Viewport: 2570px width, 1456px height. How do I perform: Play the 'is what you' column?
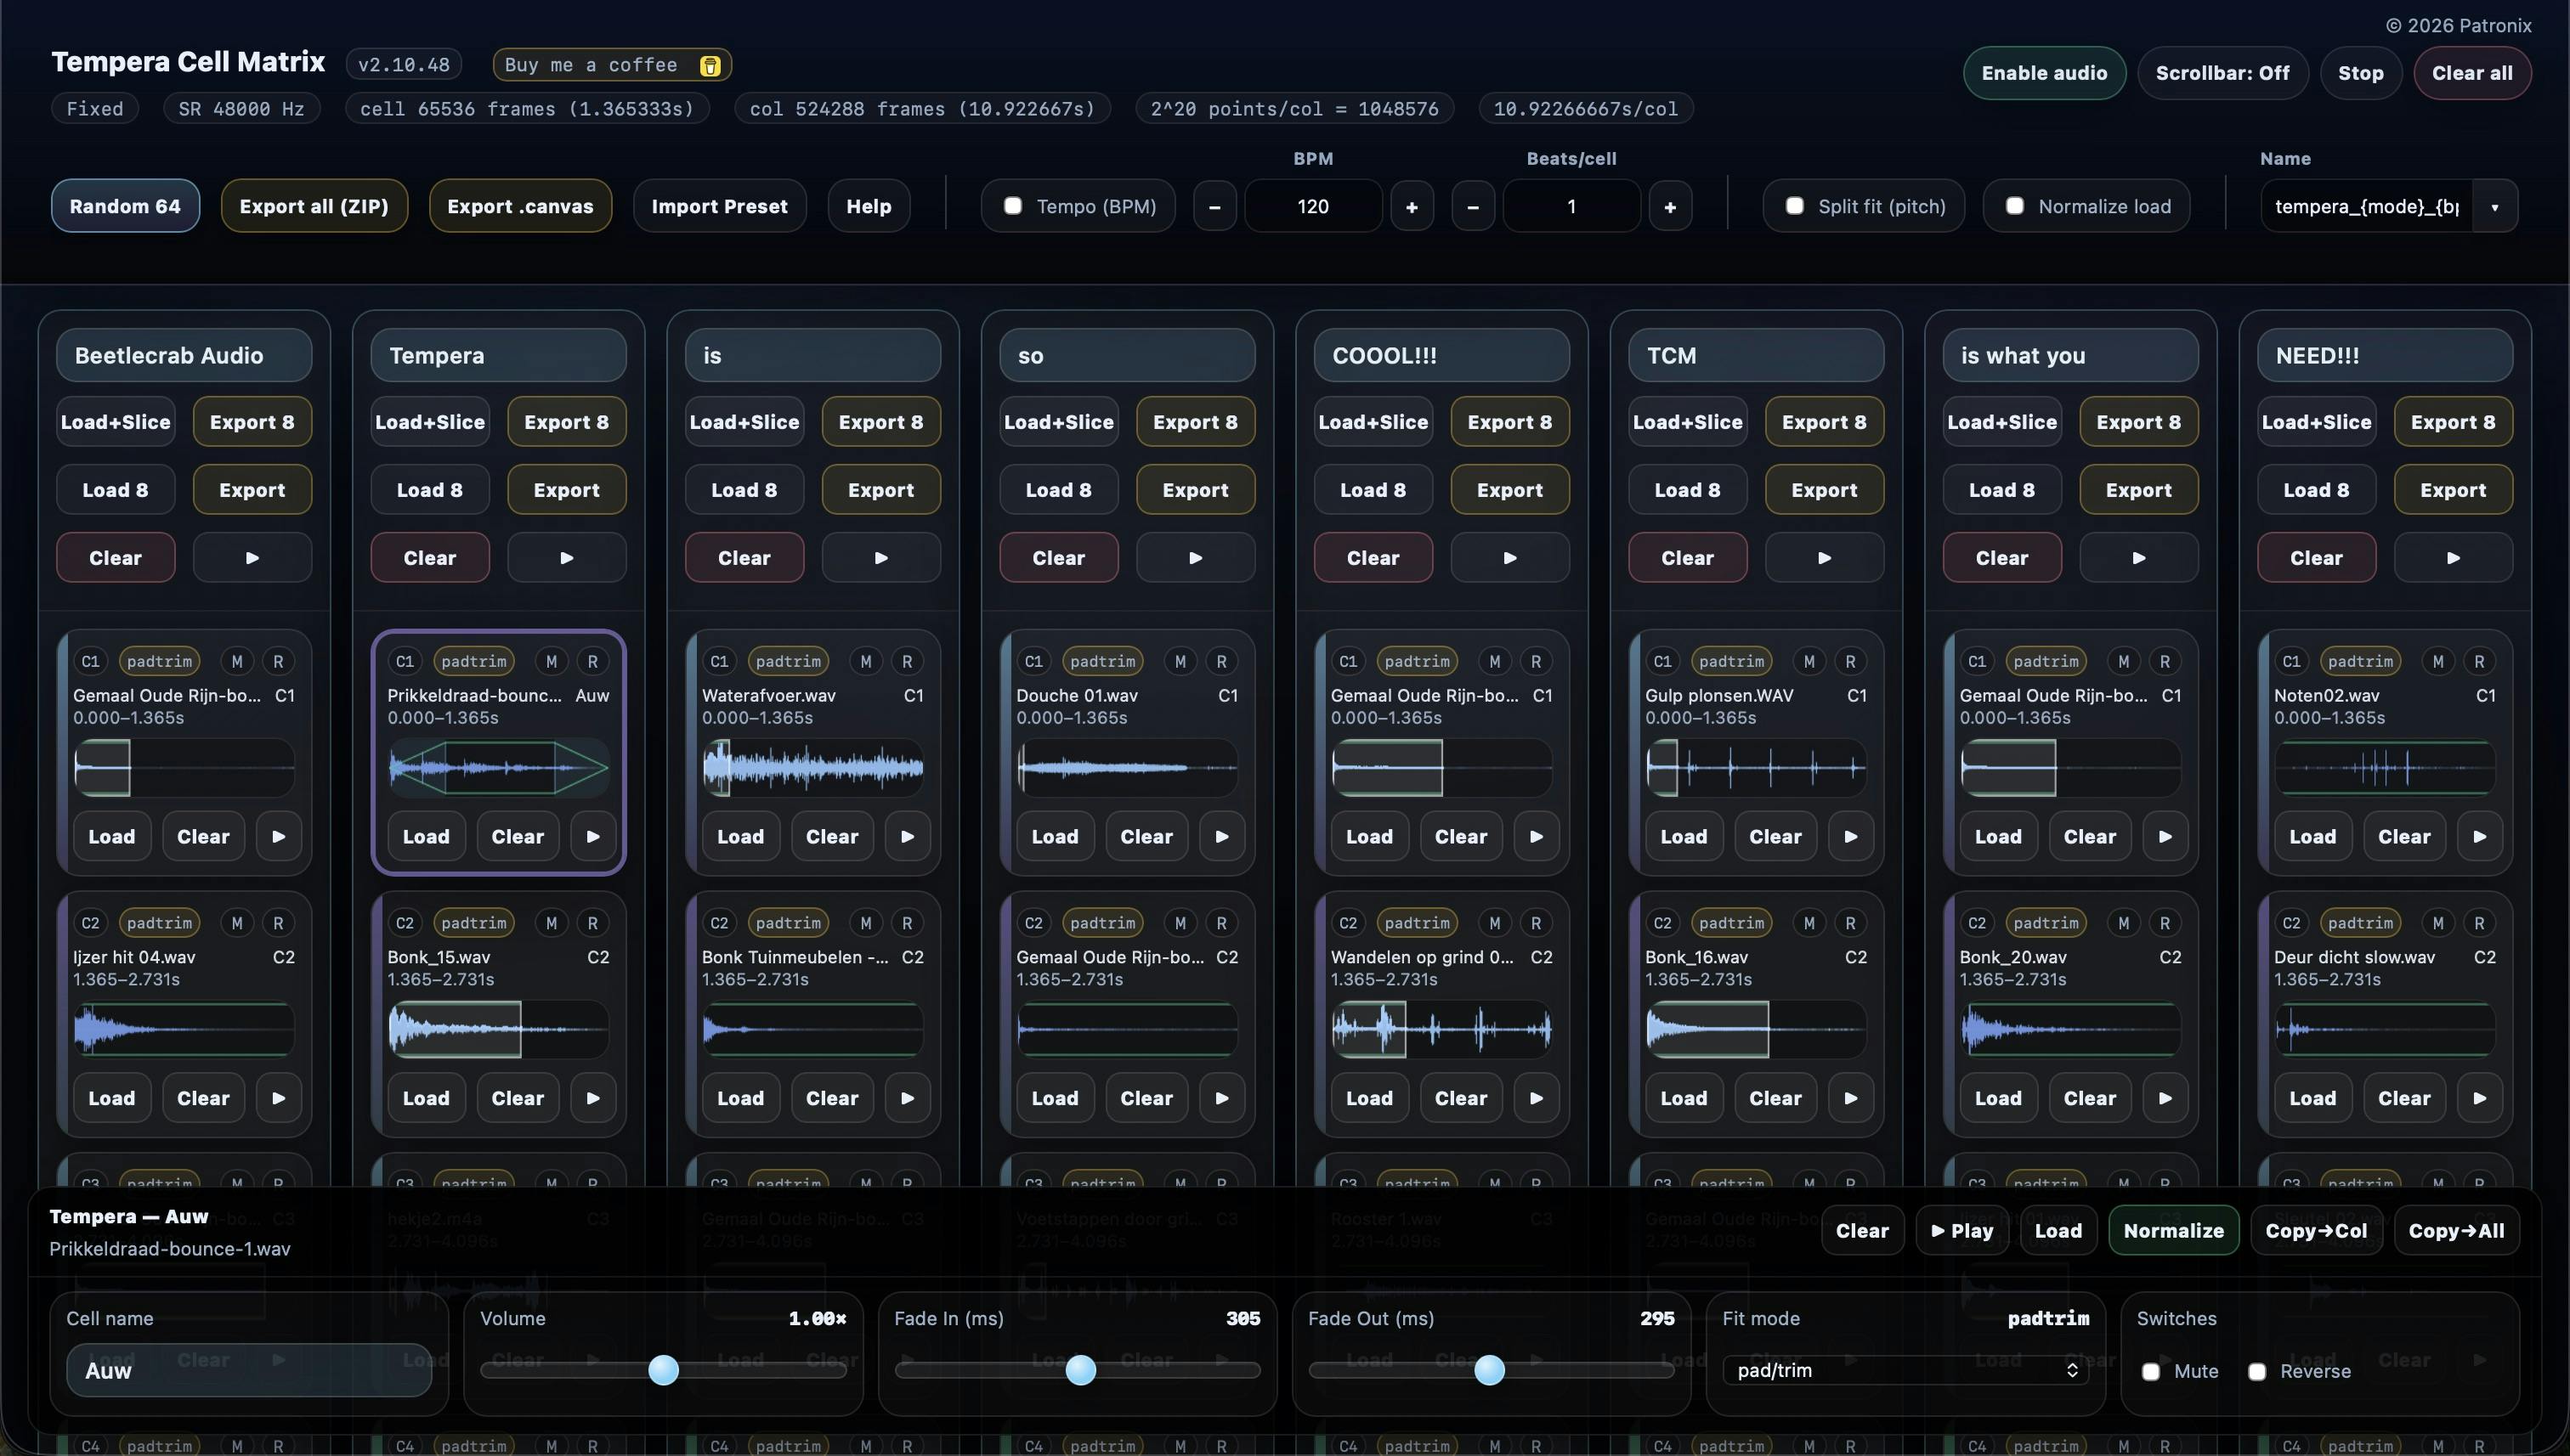point(2139,558)
